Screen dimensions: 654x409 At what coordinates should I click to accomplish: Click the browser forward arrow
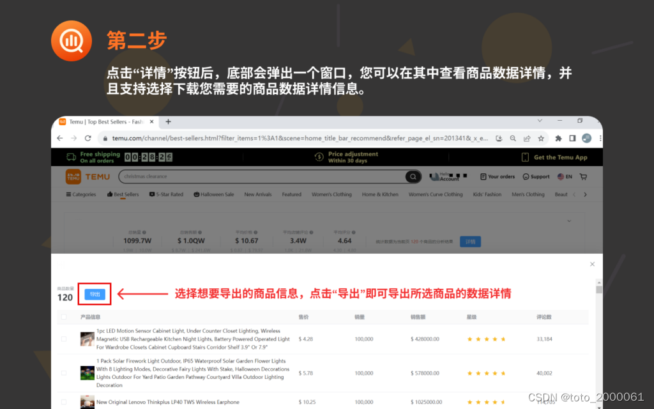[x=74, y=138]
